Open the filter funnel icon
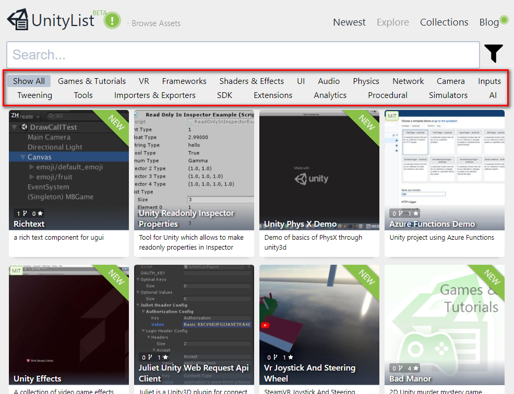Image resolution: width=514 pixels, height=394 pixels. (493, 53)
